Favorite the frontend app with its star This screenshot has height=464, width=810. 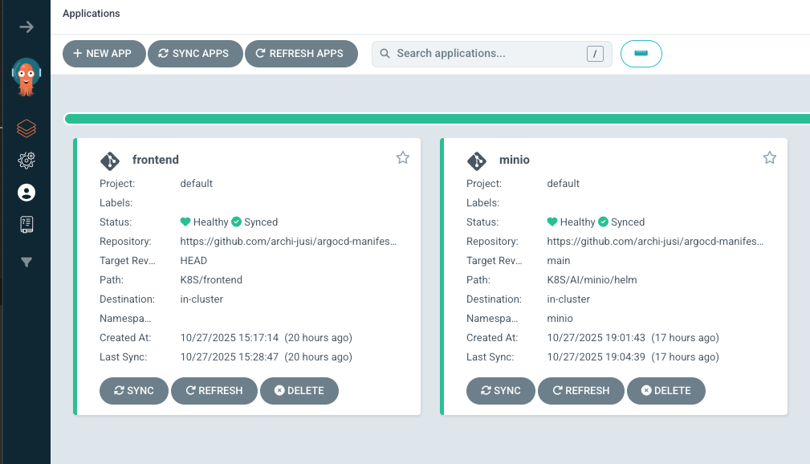point(403,158)
